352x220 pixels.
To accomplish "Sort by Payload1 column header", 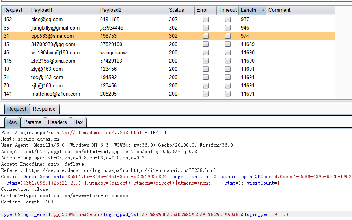I will point(63,10).
